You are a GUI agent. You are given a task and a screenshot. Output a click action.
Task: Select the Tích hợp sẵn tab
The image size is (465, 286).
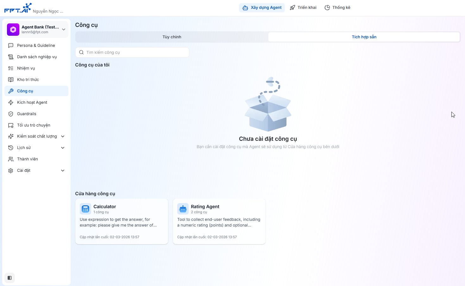[364, 37]
